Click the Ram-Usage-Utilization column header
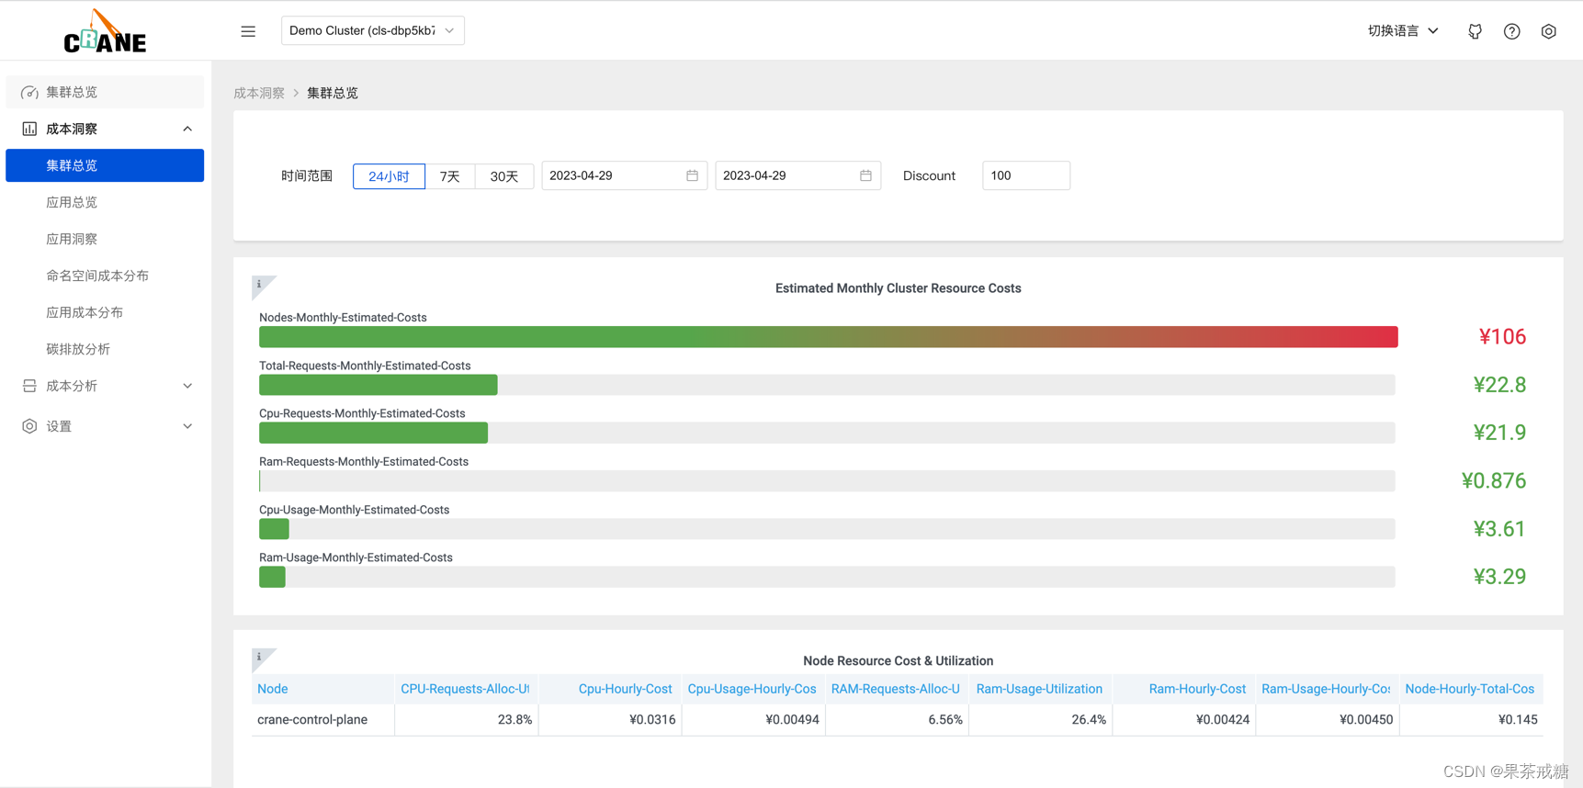Screen dimensions: 1583x788 click(x=1040, y=689)
